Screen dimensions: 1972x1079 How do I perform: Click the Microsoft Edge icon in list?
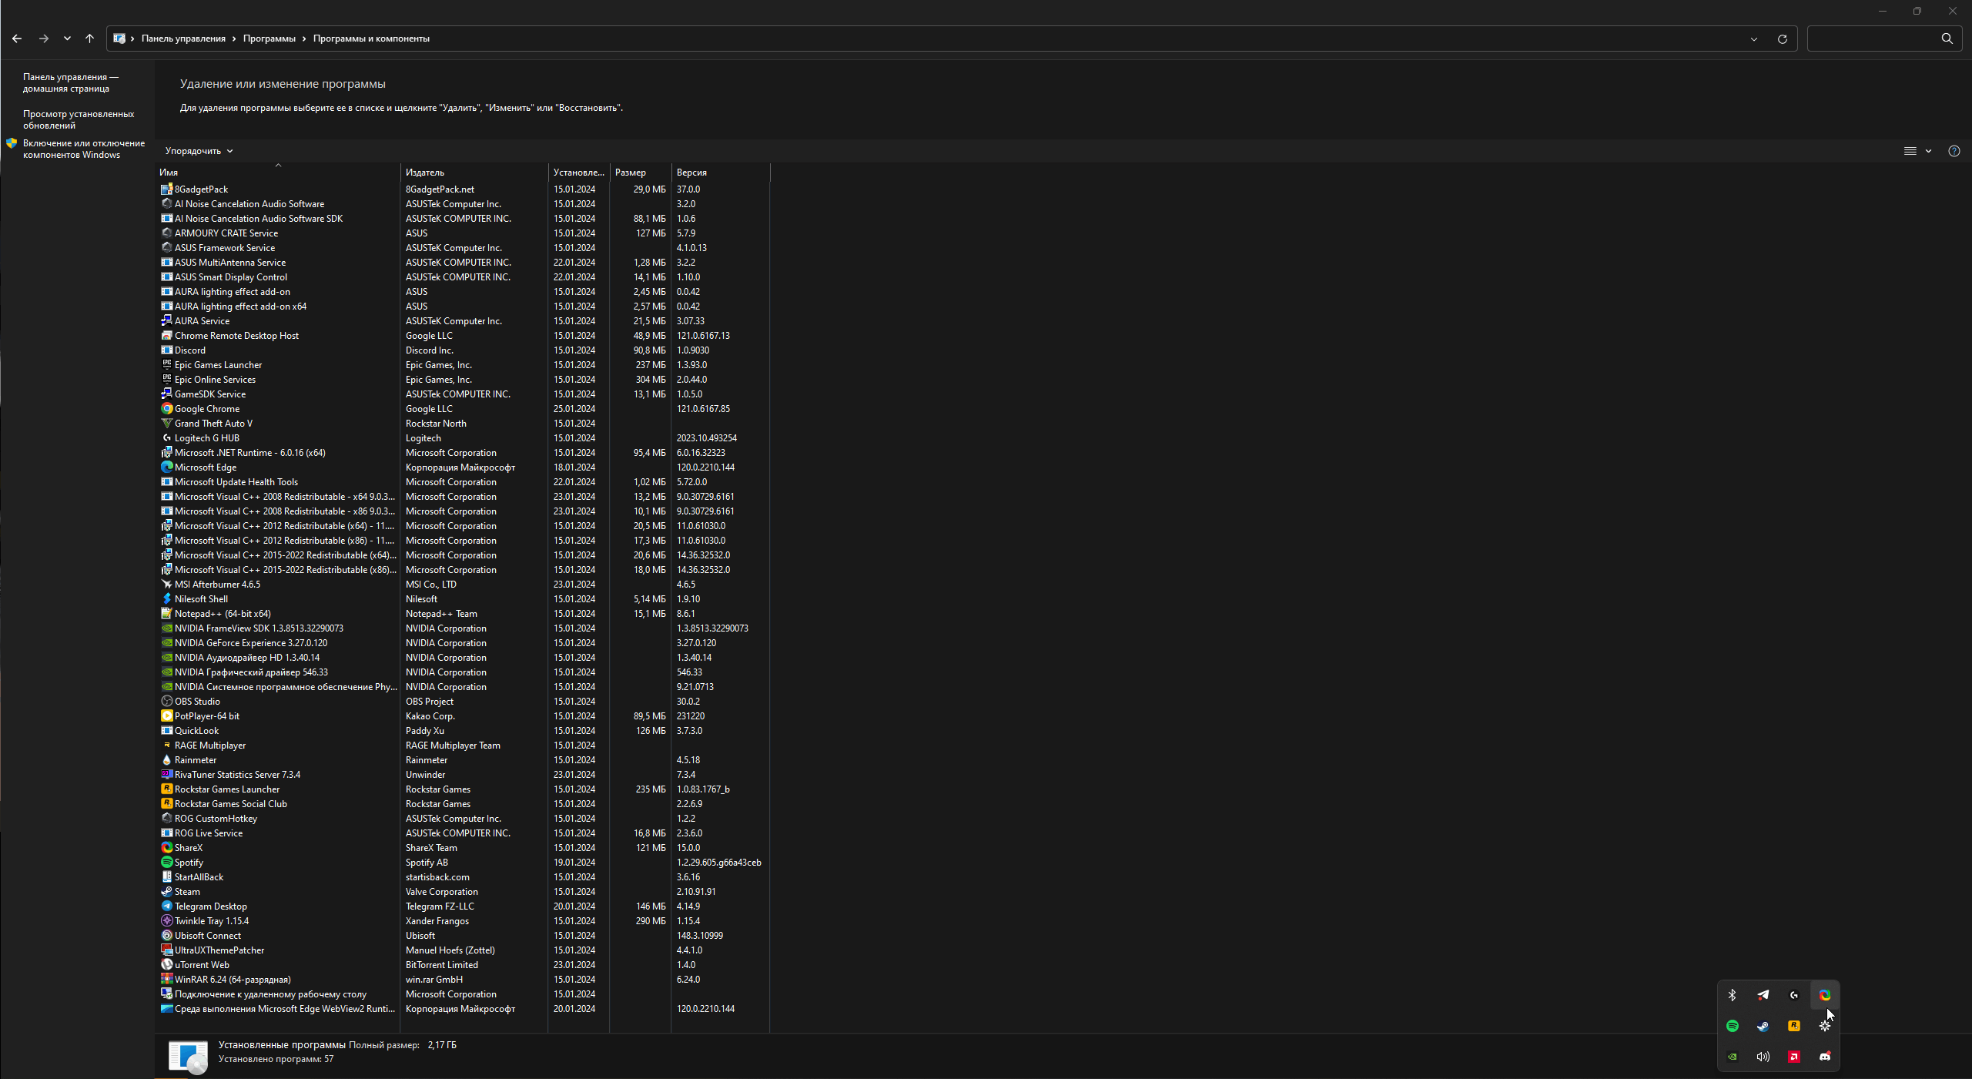pos(166,467)
